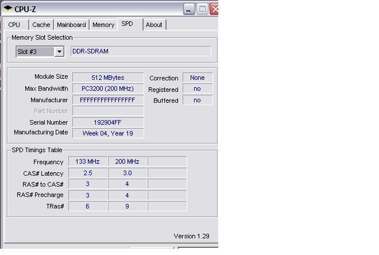The height and width of the screenshot is (255, 379).
Task: Click the CPU-Z chip icon in title bar
Action: [x=7, y=9]
